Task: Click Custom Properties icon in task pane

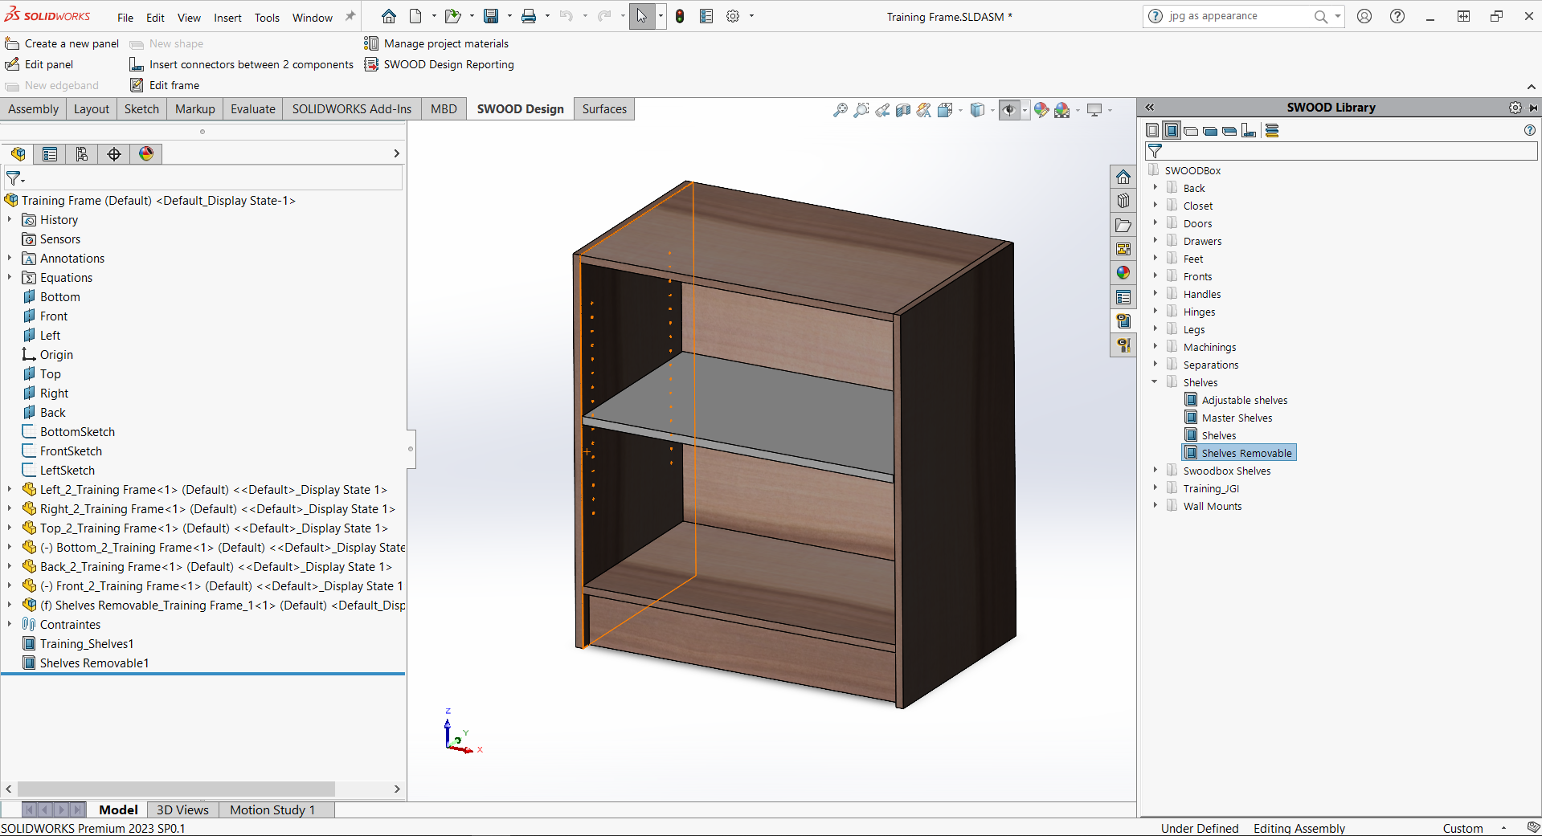Action: 1123,297
